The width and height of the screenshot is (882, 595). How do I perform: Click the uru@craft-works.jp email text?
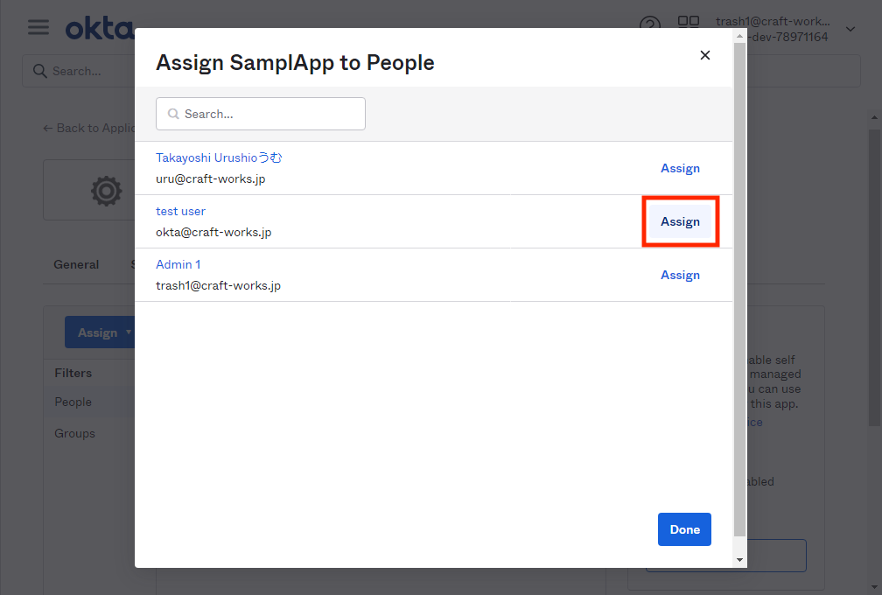[x=210, y=178]
